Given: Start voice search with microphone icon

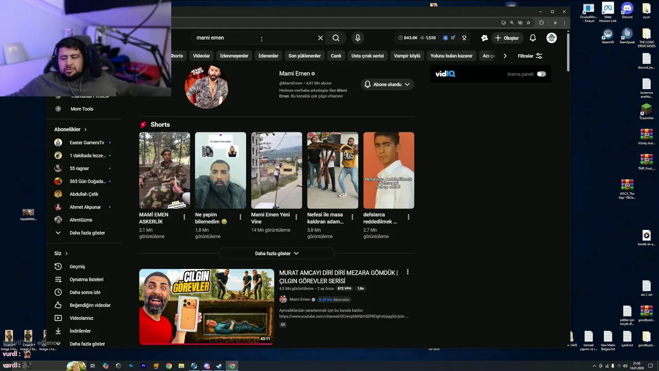Looking at the screenshot, I should point(357,38).
